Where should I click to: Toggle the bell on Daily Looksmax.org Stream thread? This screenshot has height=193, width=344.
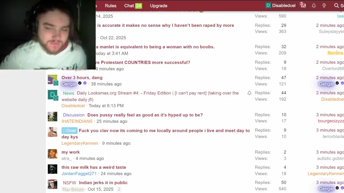249,93
